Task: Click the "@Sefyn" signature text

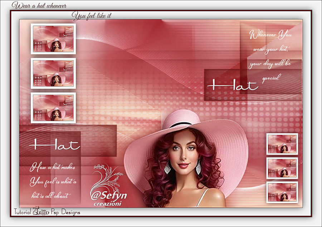Action: [109, 196]
